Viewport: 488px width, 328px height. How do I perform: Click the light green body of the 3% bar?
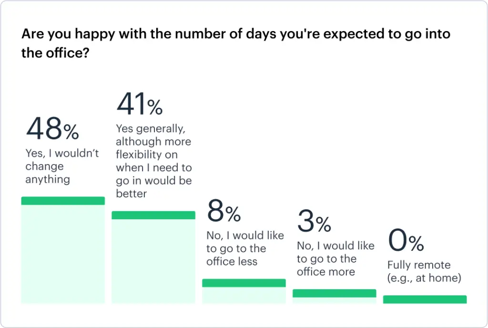click(x=335, y=301)
